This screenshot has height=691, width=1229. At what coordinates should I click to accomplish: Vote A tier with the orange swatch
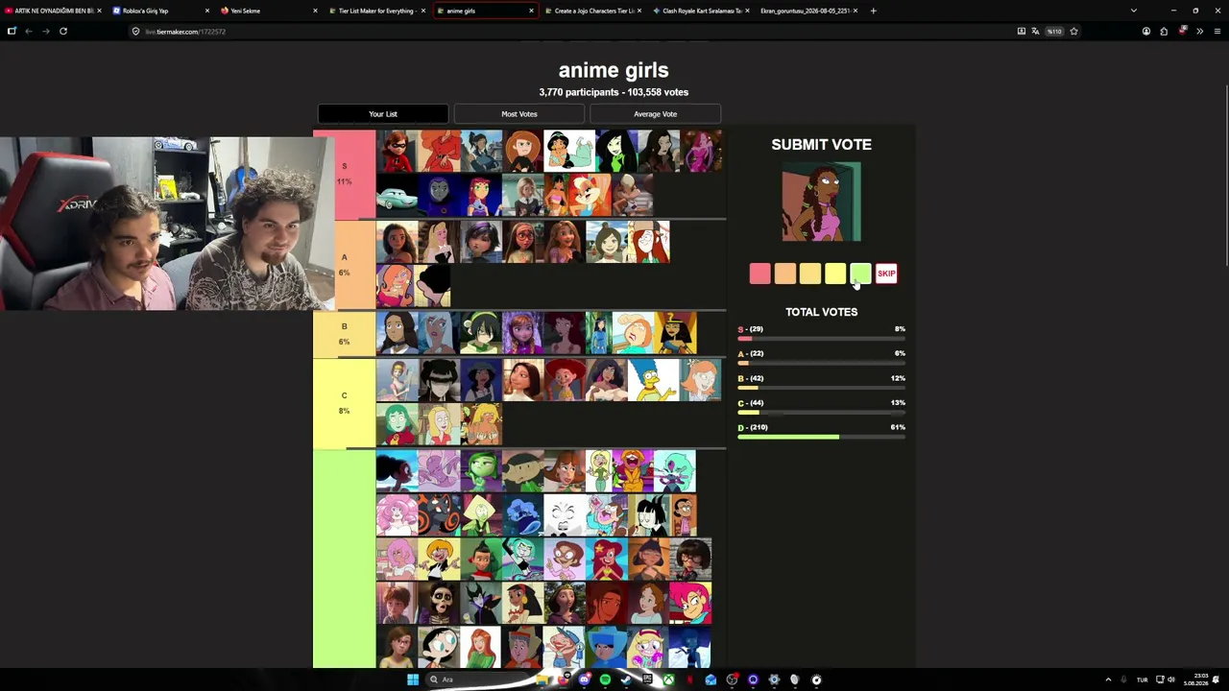(784, 274)
